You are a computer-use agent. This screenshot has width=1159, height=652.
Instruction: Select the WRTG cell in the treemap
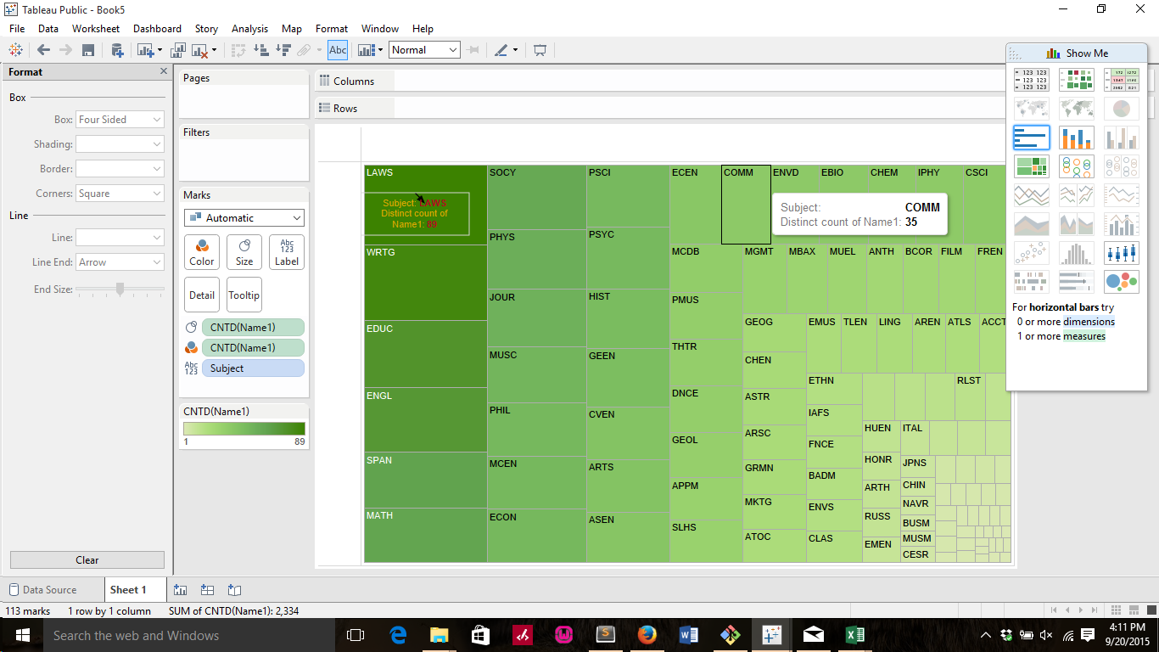pyautogui.click(x=425, y=283)
